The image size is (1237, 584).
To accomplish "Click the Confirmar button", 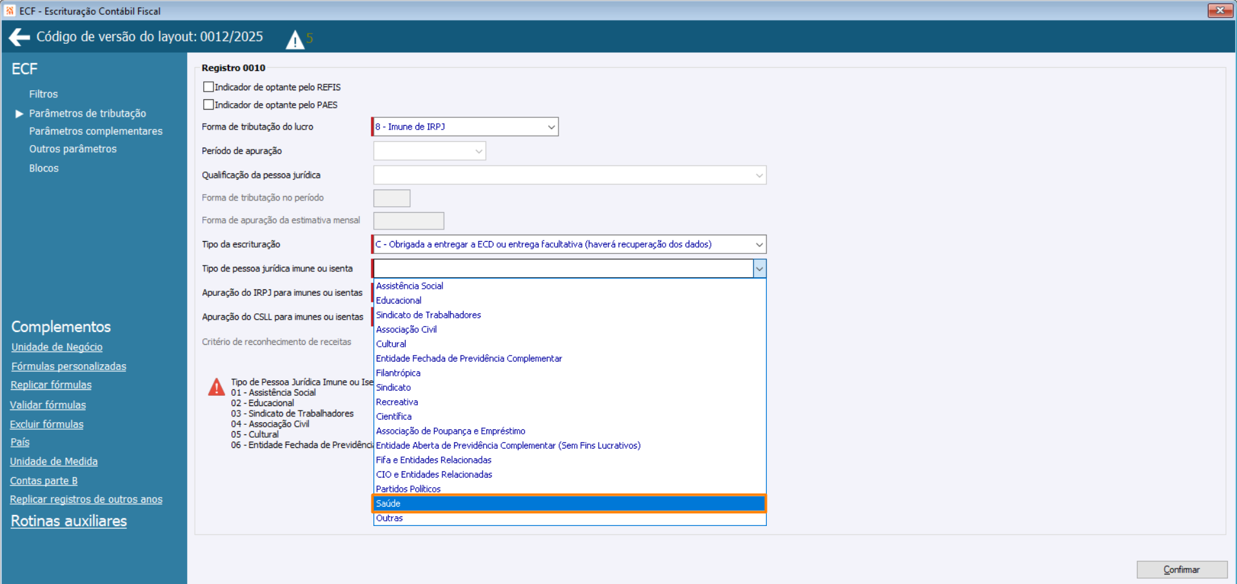I will tap(1182, 570).
